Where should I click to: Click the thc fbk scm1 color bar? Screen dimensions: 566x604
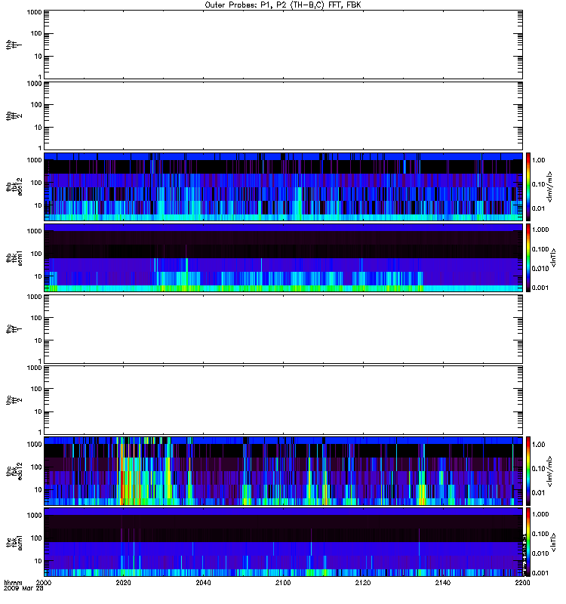[x=528, y=542]
